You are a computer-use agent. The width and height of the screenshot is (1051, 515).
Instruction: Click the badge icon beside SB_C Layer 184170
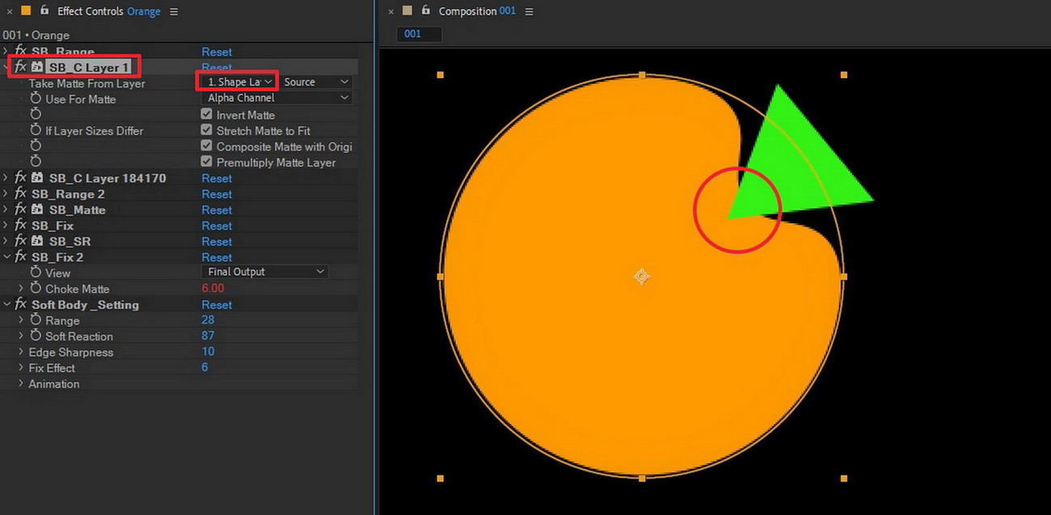pyautogui.click(x=37, y=178)
